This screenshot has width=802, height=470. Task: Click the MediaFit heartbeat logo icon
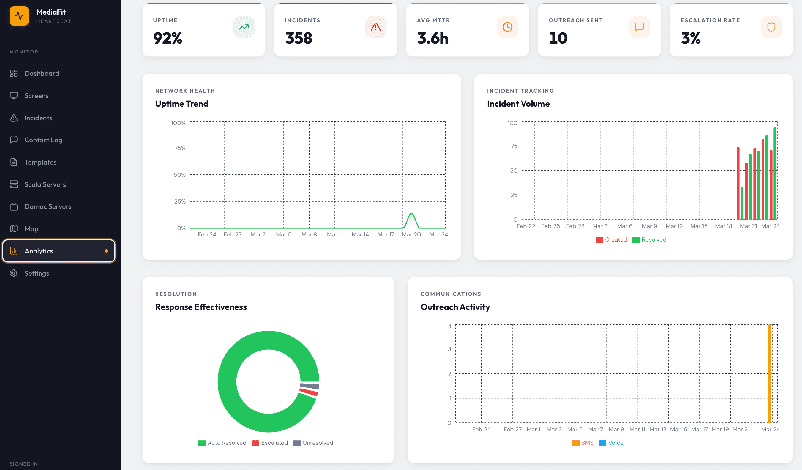click(x=19, y=15)
